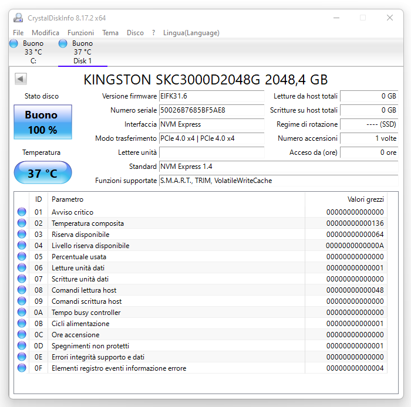
Task: Click status orb for Avviso critico row
Action: (22, 212)
